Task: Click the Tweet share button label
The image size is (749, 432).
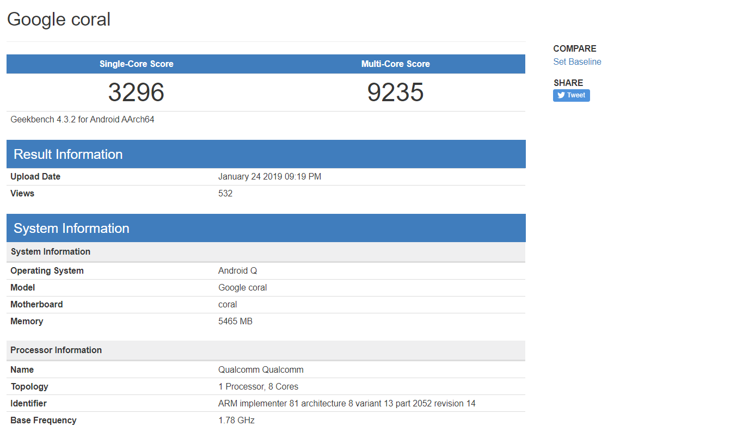Action: point(576,95)
